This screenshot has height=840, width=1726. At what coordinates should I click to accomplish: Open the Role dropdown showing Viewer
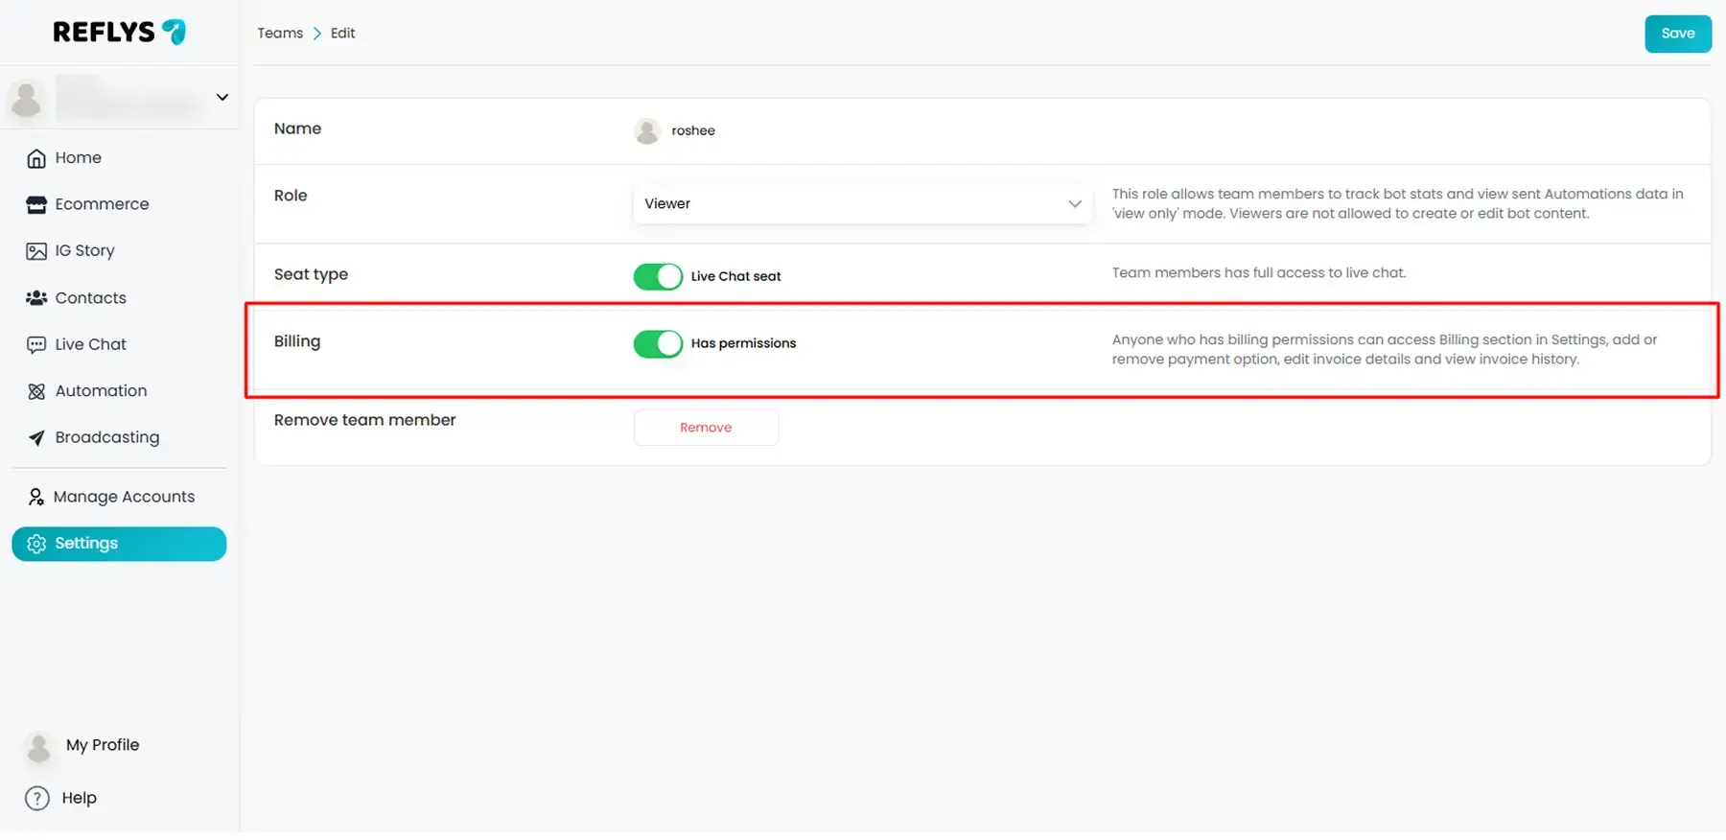pyautogui.click(x=861, y=203)
